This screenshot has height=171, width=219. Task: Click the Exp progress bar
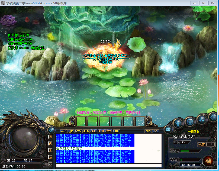click(191, 151)
